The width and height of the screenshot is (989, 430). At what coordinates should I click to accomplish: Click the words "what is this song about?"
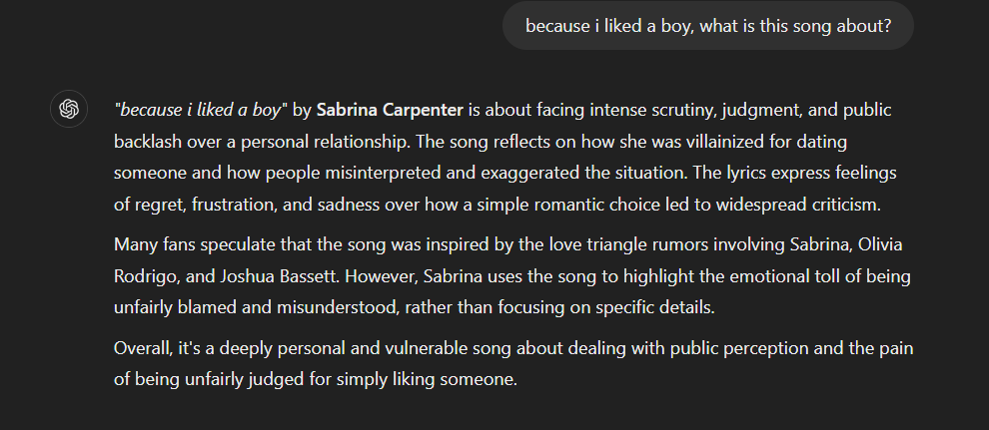pyautogui.click(x=795, y=26)
